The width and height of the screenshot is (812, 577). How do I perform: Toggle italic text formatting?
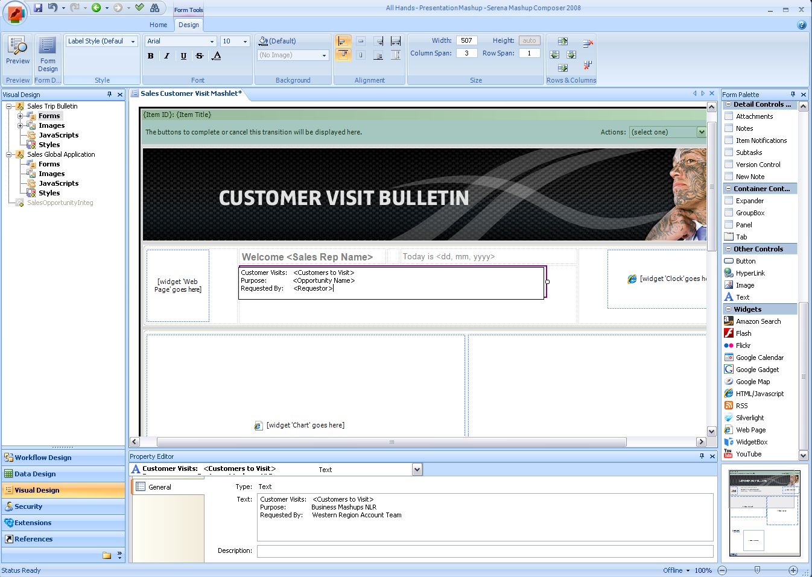point(167,55)
